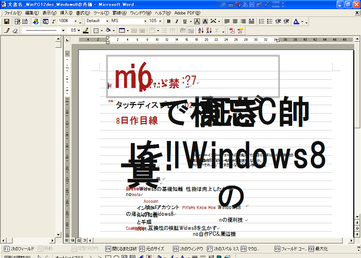Click the character scaling icon
The width and height of the screenshot is (361, 258).
213,21
